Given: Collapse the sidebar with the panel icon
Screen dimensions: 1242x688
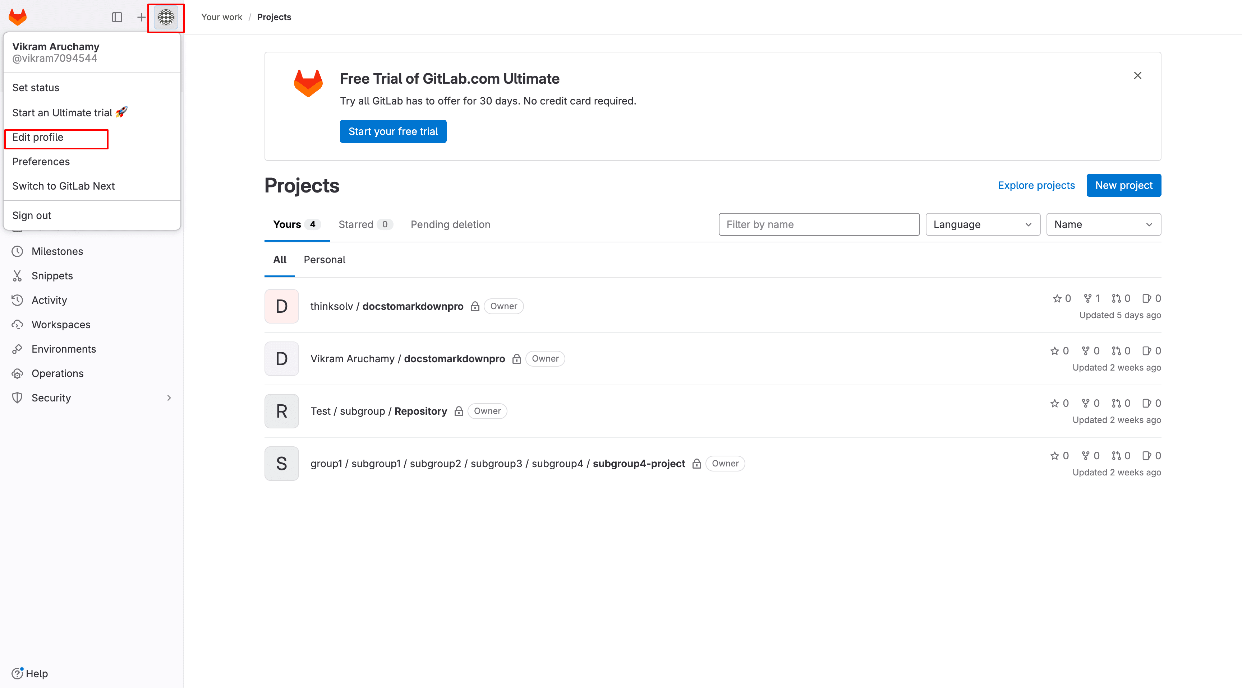Looking at the screenshot, I should [117, 17].
